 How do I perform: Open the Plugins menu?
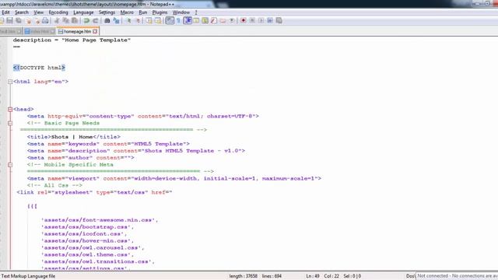click(x=160, y=12)
